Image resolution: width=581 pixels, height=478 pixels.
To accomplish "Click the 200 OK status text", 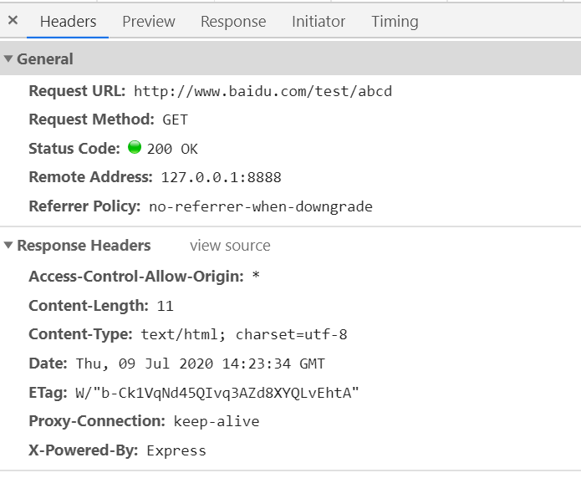I will pos(172,150).
